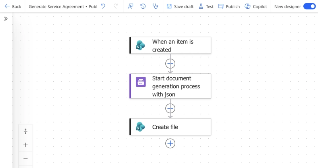This screenshot has height=168, width=318.
Task: Click the flow title Generate Service Agreement
Action: 56,7
